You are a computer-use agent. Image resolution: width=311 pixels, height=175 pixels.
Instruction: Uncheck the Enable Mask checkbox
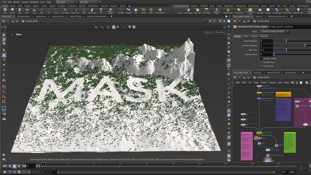click(x=261, y=62)
